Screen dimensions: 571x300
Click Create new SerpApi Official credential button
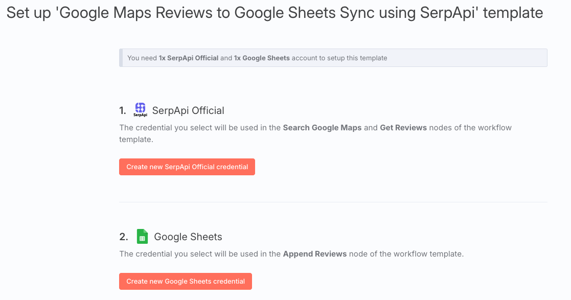click(187, 167)
